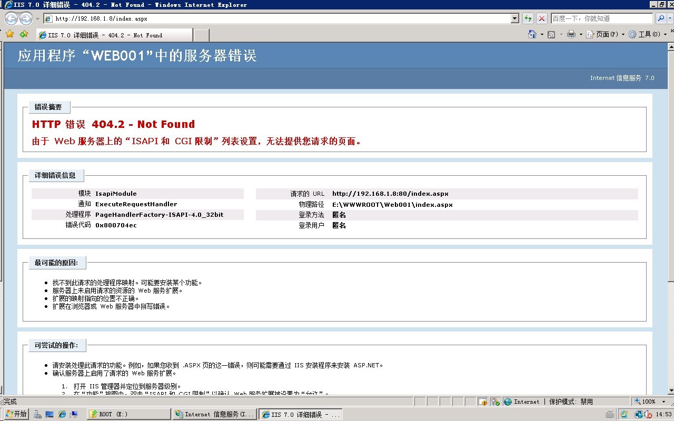Screen dimensions: 674x421
Task: Click the search magnifier button
Action: [661, 18]
